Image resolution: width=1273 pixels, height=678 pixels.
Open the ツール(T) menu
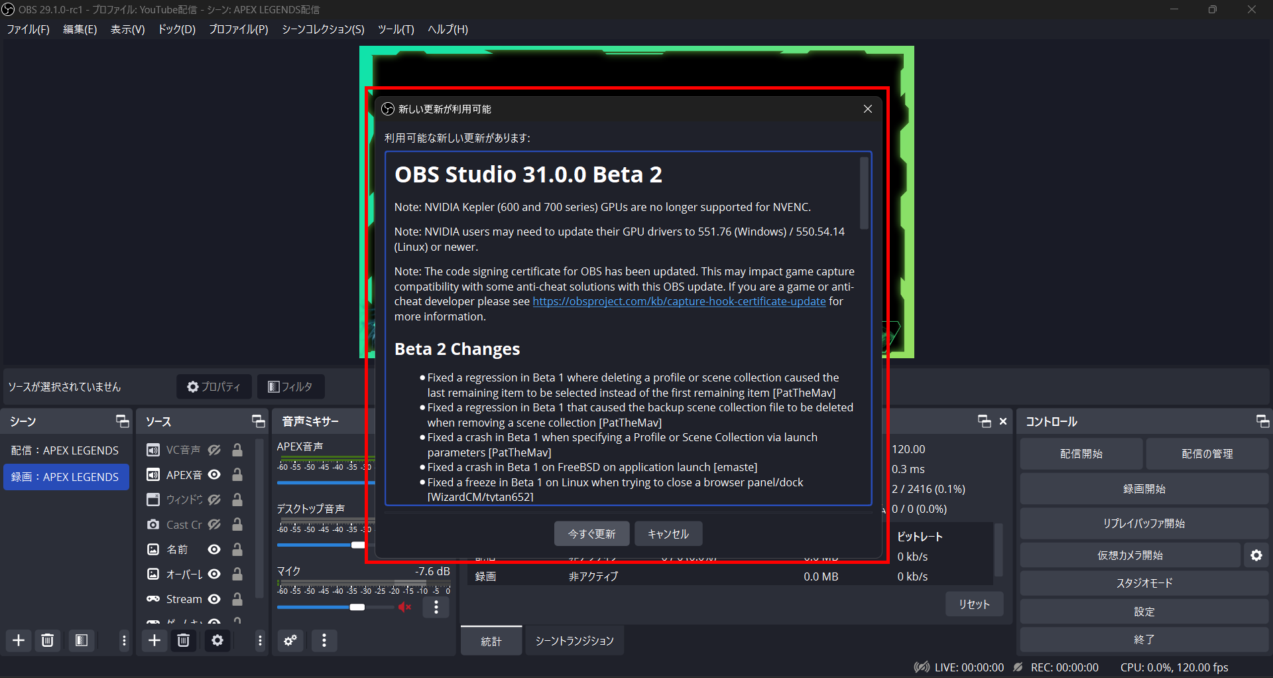coord(396,29)
